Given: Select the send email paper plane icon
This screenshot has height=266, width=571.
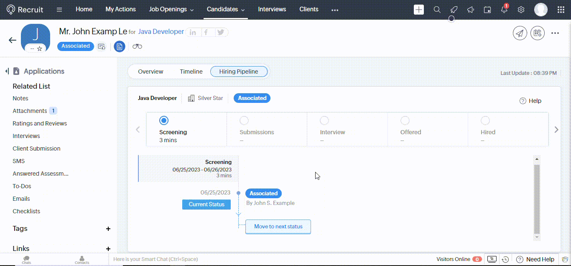Looking at the screenshot, I should 520,33.
